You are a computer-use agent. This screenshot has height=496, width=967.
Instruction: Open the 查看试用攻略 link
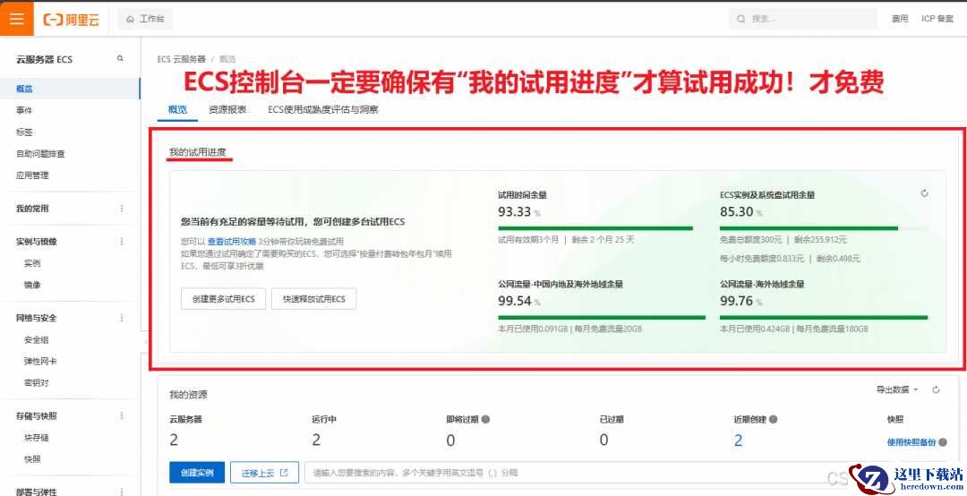pos(231,241)
